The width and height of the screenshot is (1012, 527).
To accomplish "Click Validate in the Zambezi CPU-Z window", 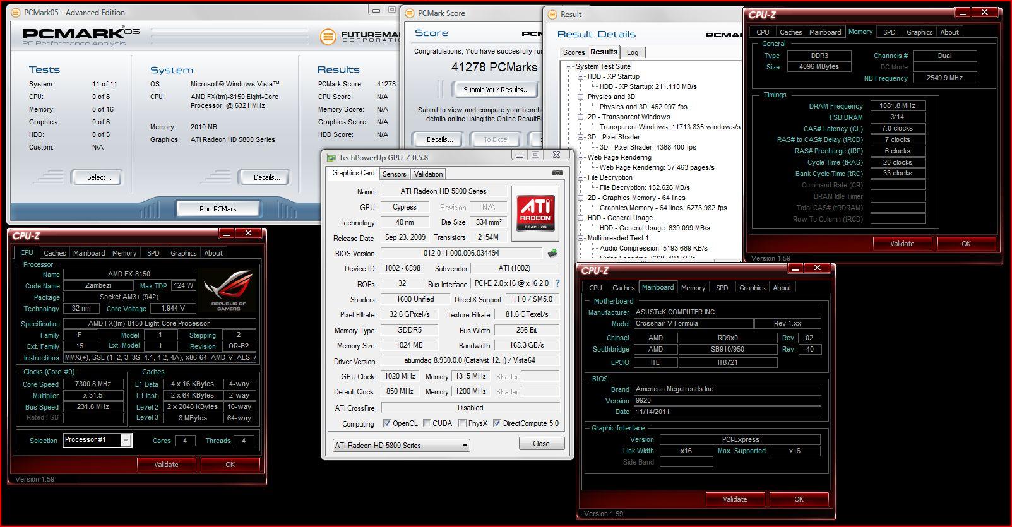I will 166,465.
